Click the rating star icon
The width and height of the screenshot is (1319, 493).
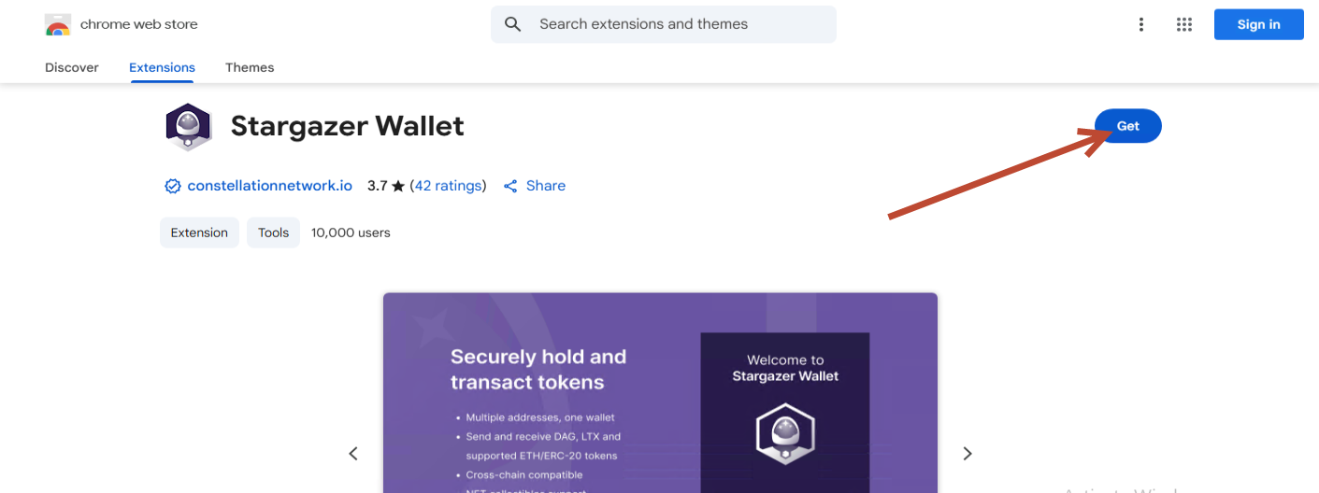pos(398,186)
